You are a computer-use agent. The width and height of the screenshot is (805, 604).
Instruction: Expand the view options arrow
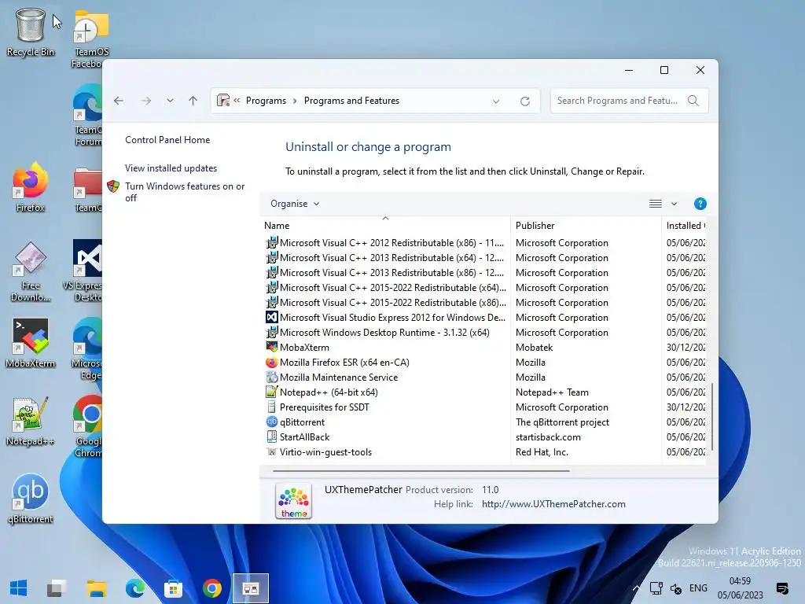pos(674,204)
